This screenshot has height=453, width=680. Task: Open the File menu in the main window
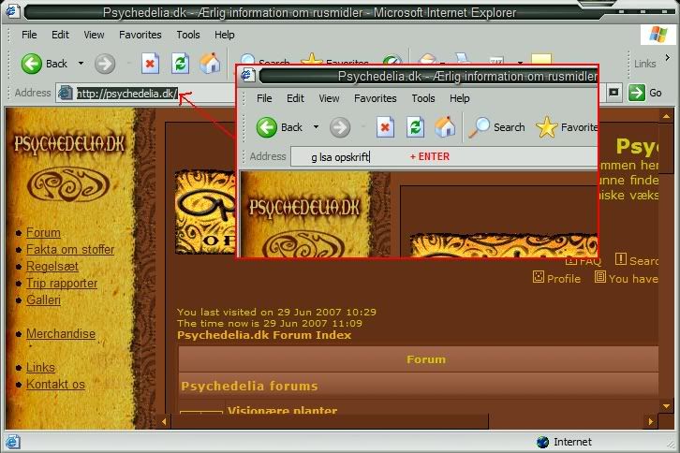(x=29, y=35)
